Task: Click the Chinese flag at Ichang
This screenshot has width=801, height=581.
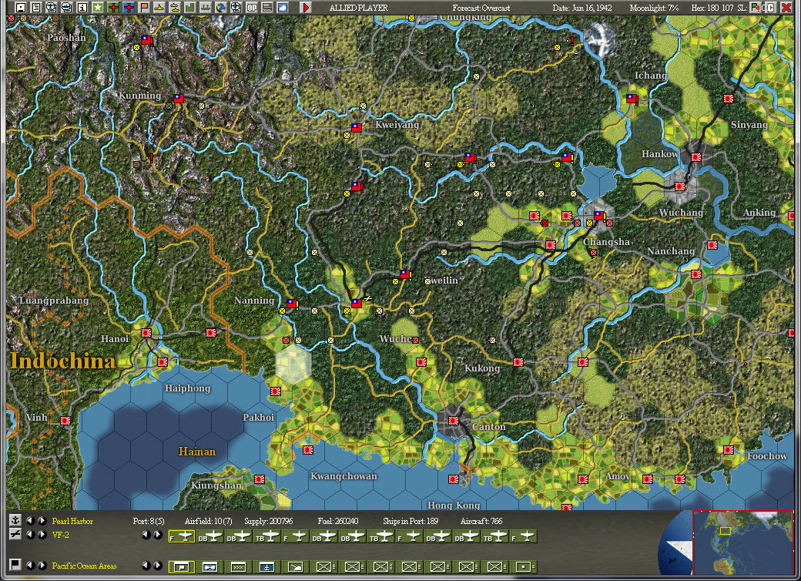Action: coord(632,99)
